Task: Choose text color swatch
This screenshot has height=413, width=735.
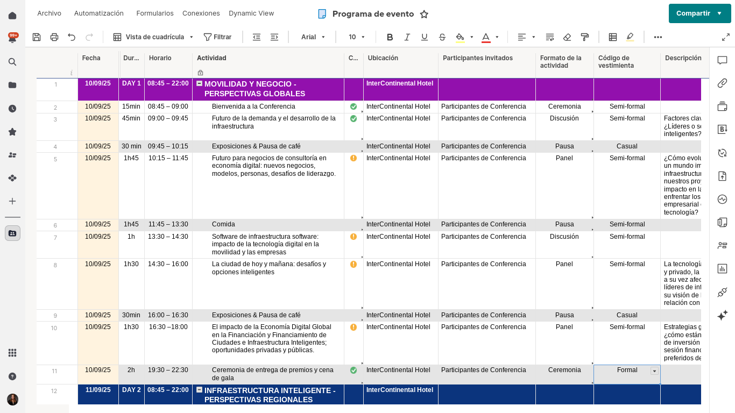Action: point(486,37)
